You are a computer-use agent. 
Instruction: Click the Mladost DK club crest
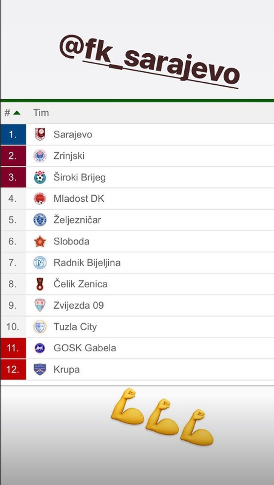[40, 199]
